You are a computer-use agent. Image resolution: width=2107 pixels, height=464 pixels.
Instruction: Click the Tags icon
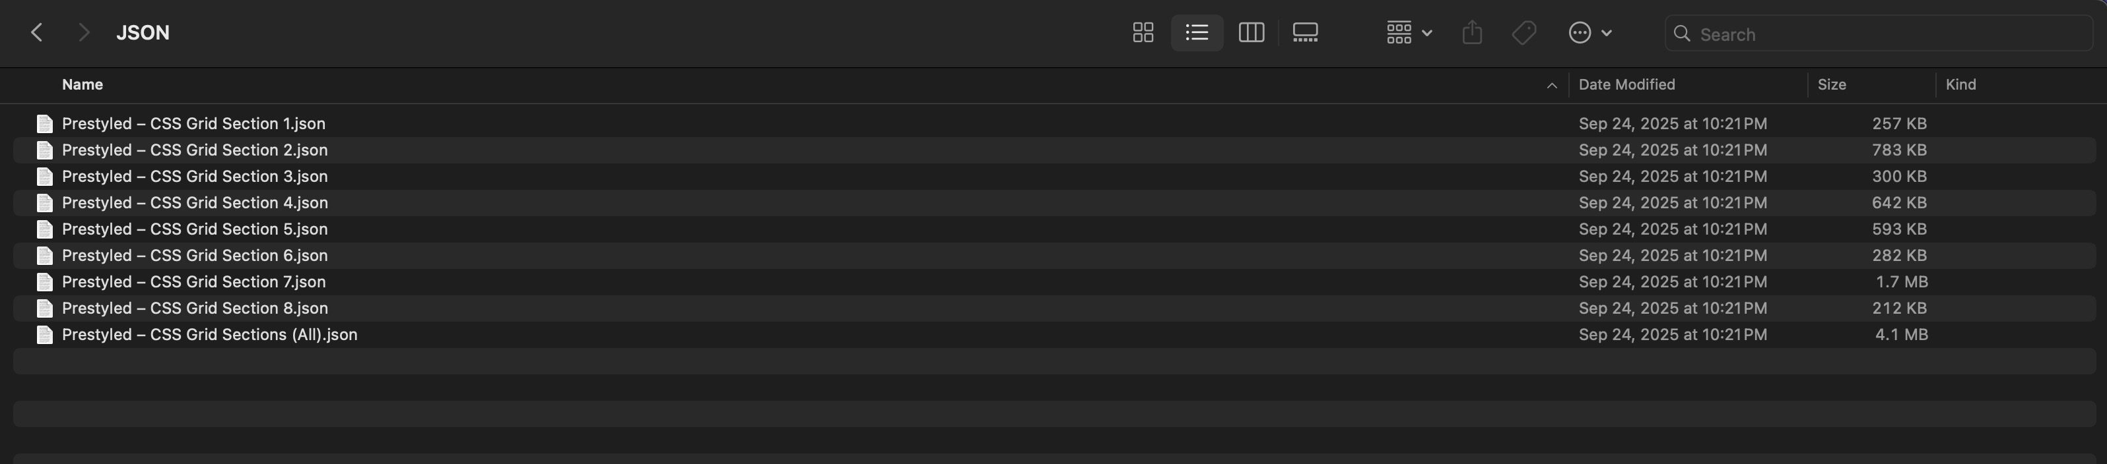pyautogui.click(x=1523, y=33)
